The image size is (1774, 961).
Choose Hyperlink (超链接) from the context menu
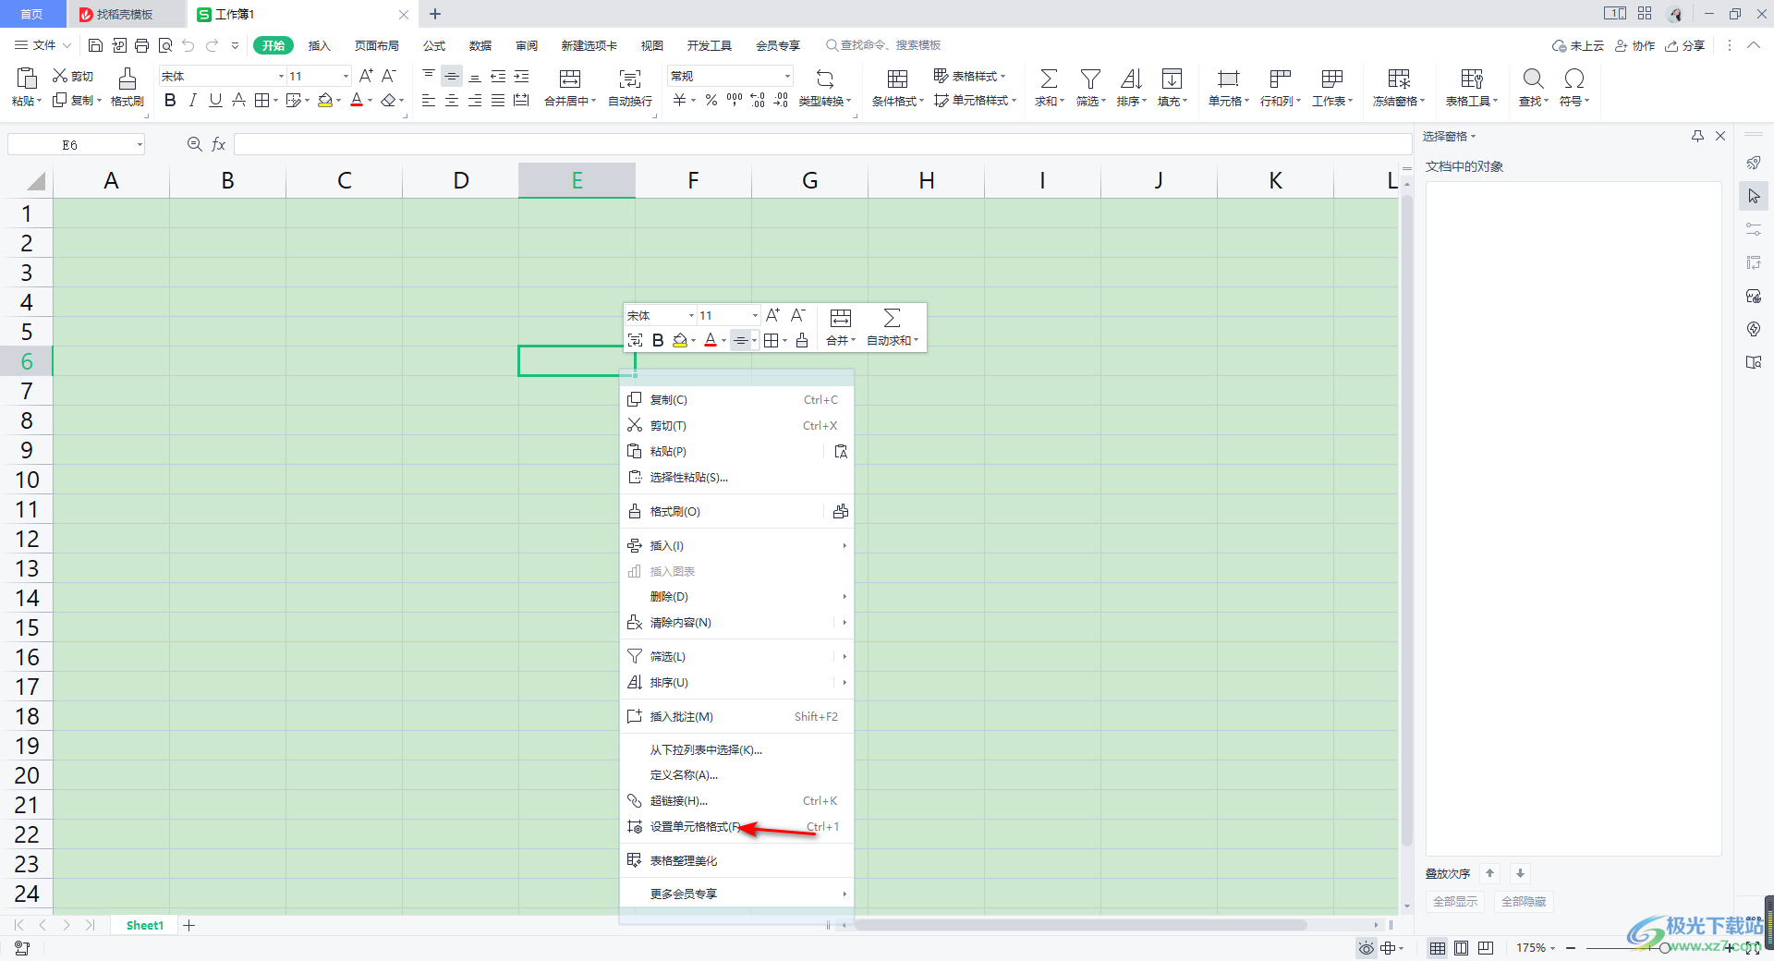736,801
